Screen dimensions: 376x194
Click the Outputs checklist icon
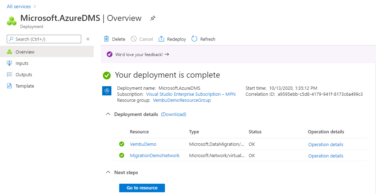coord(9,74)
